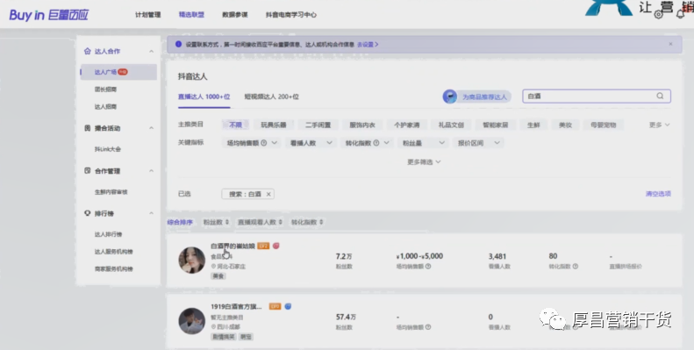The image size is (694, 350).
Task: Open the 报价区间 filter dropdown
Action: pyautogui.click(x=478, y=143)
